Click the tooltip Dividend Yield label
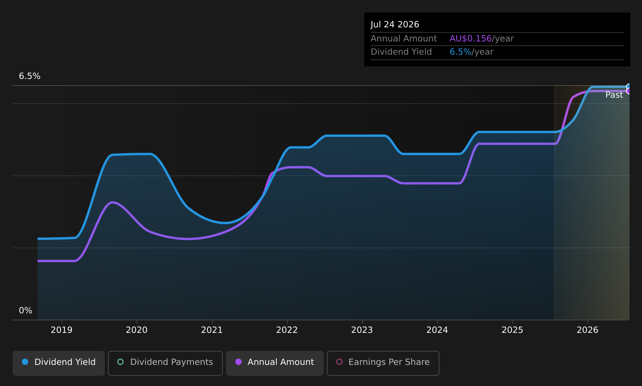 401,52
